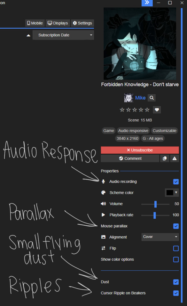The image size is (187, 306).
Task: Click the Scheme color black swatch
Action: [170, 193]
